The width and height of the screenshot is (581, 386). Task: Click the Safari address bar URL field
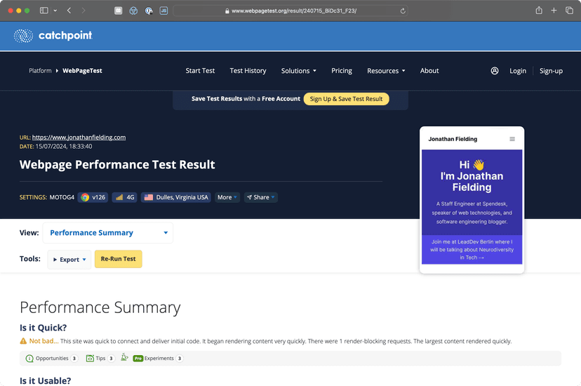coord(290,11)
